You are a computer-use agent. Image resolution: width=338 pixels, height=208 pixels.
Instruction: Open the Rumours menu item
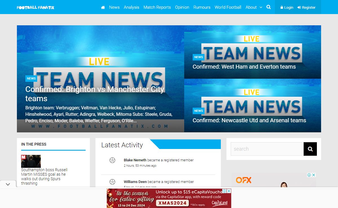pos(202,7)
